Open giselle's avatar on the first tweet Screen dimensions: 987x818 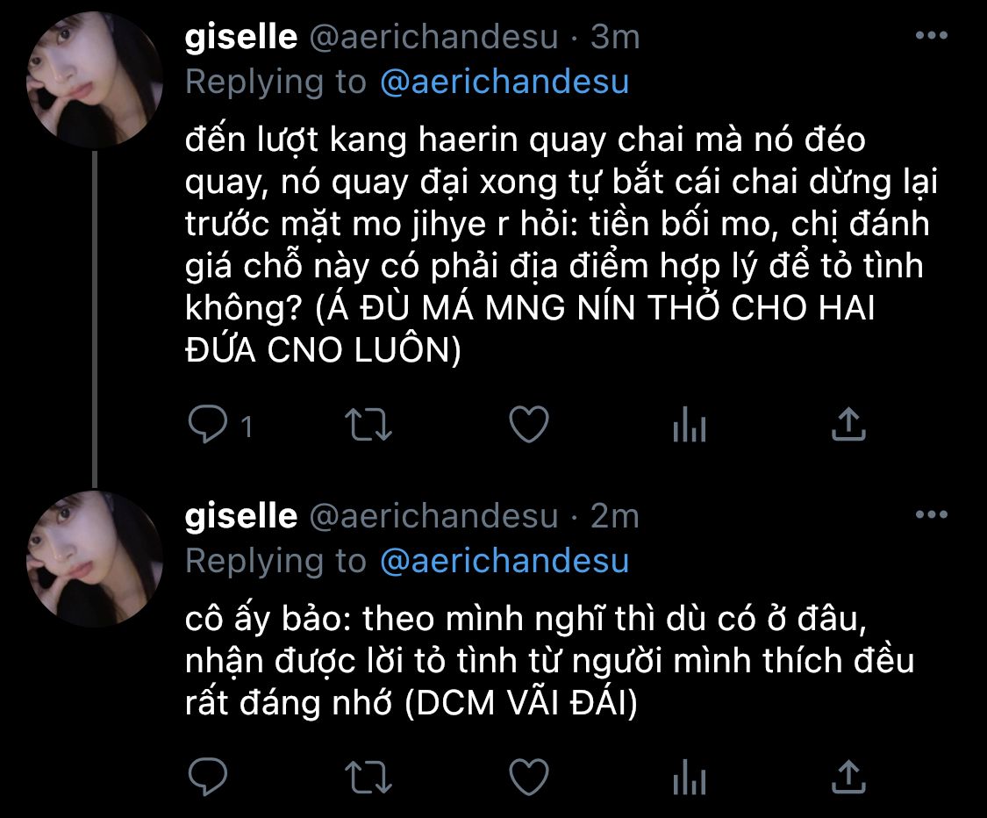click(x=95, y=80)
